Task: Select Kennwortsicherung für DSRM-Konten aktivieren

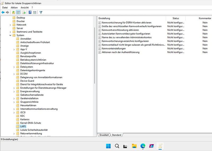Action: (126, 23)
